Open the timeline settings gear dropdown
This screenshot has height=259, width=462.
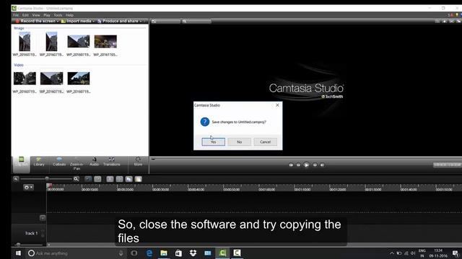(x=29, y=187)
